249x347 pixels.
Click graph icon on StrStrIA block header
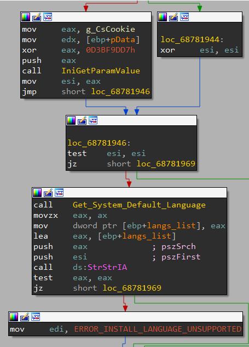coord(59,193)
